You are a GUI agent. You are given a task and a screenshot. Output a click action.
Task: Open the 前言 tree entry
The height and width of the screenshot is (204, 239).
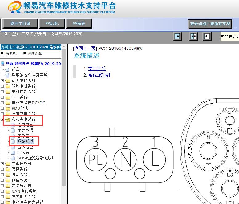click(15, 69)
